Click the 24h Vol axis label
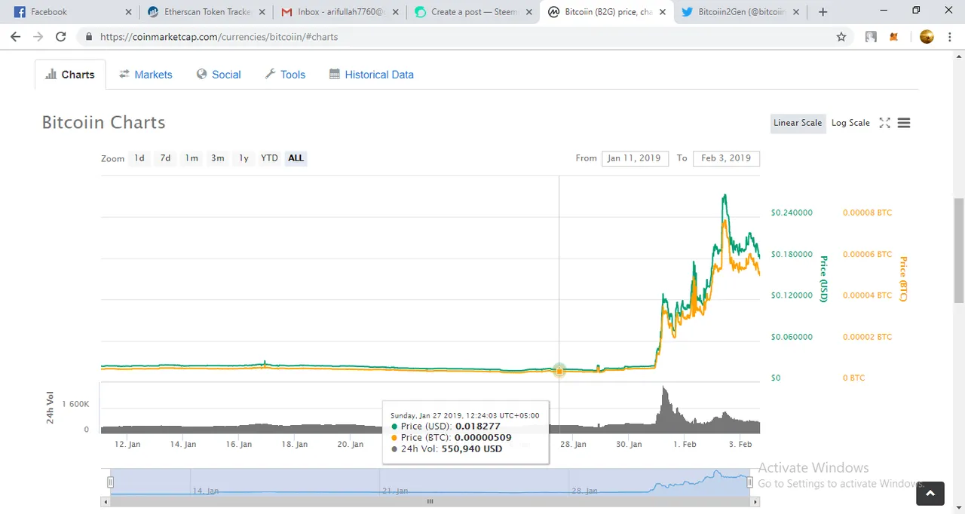 [x=51, y=408]
